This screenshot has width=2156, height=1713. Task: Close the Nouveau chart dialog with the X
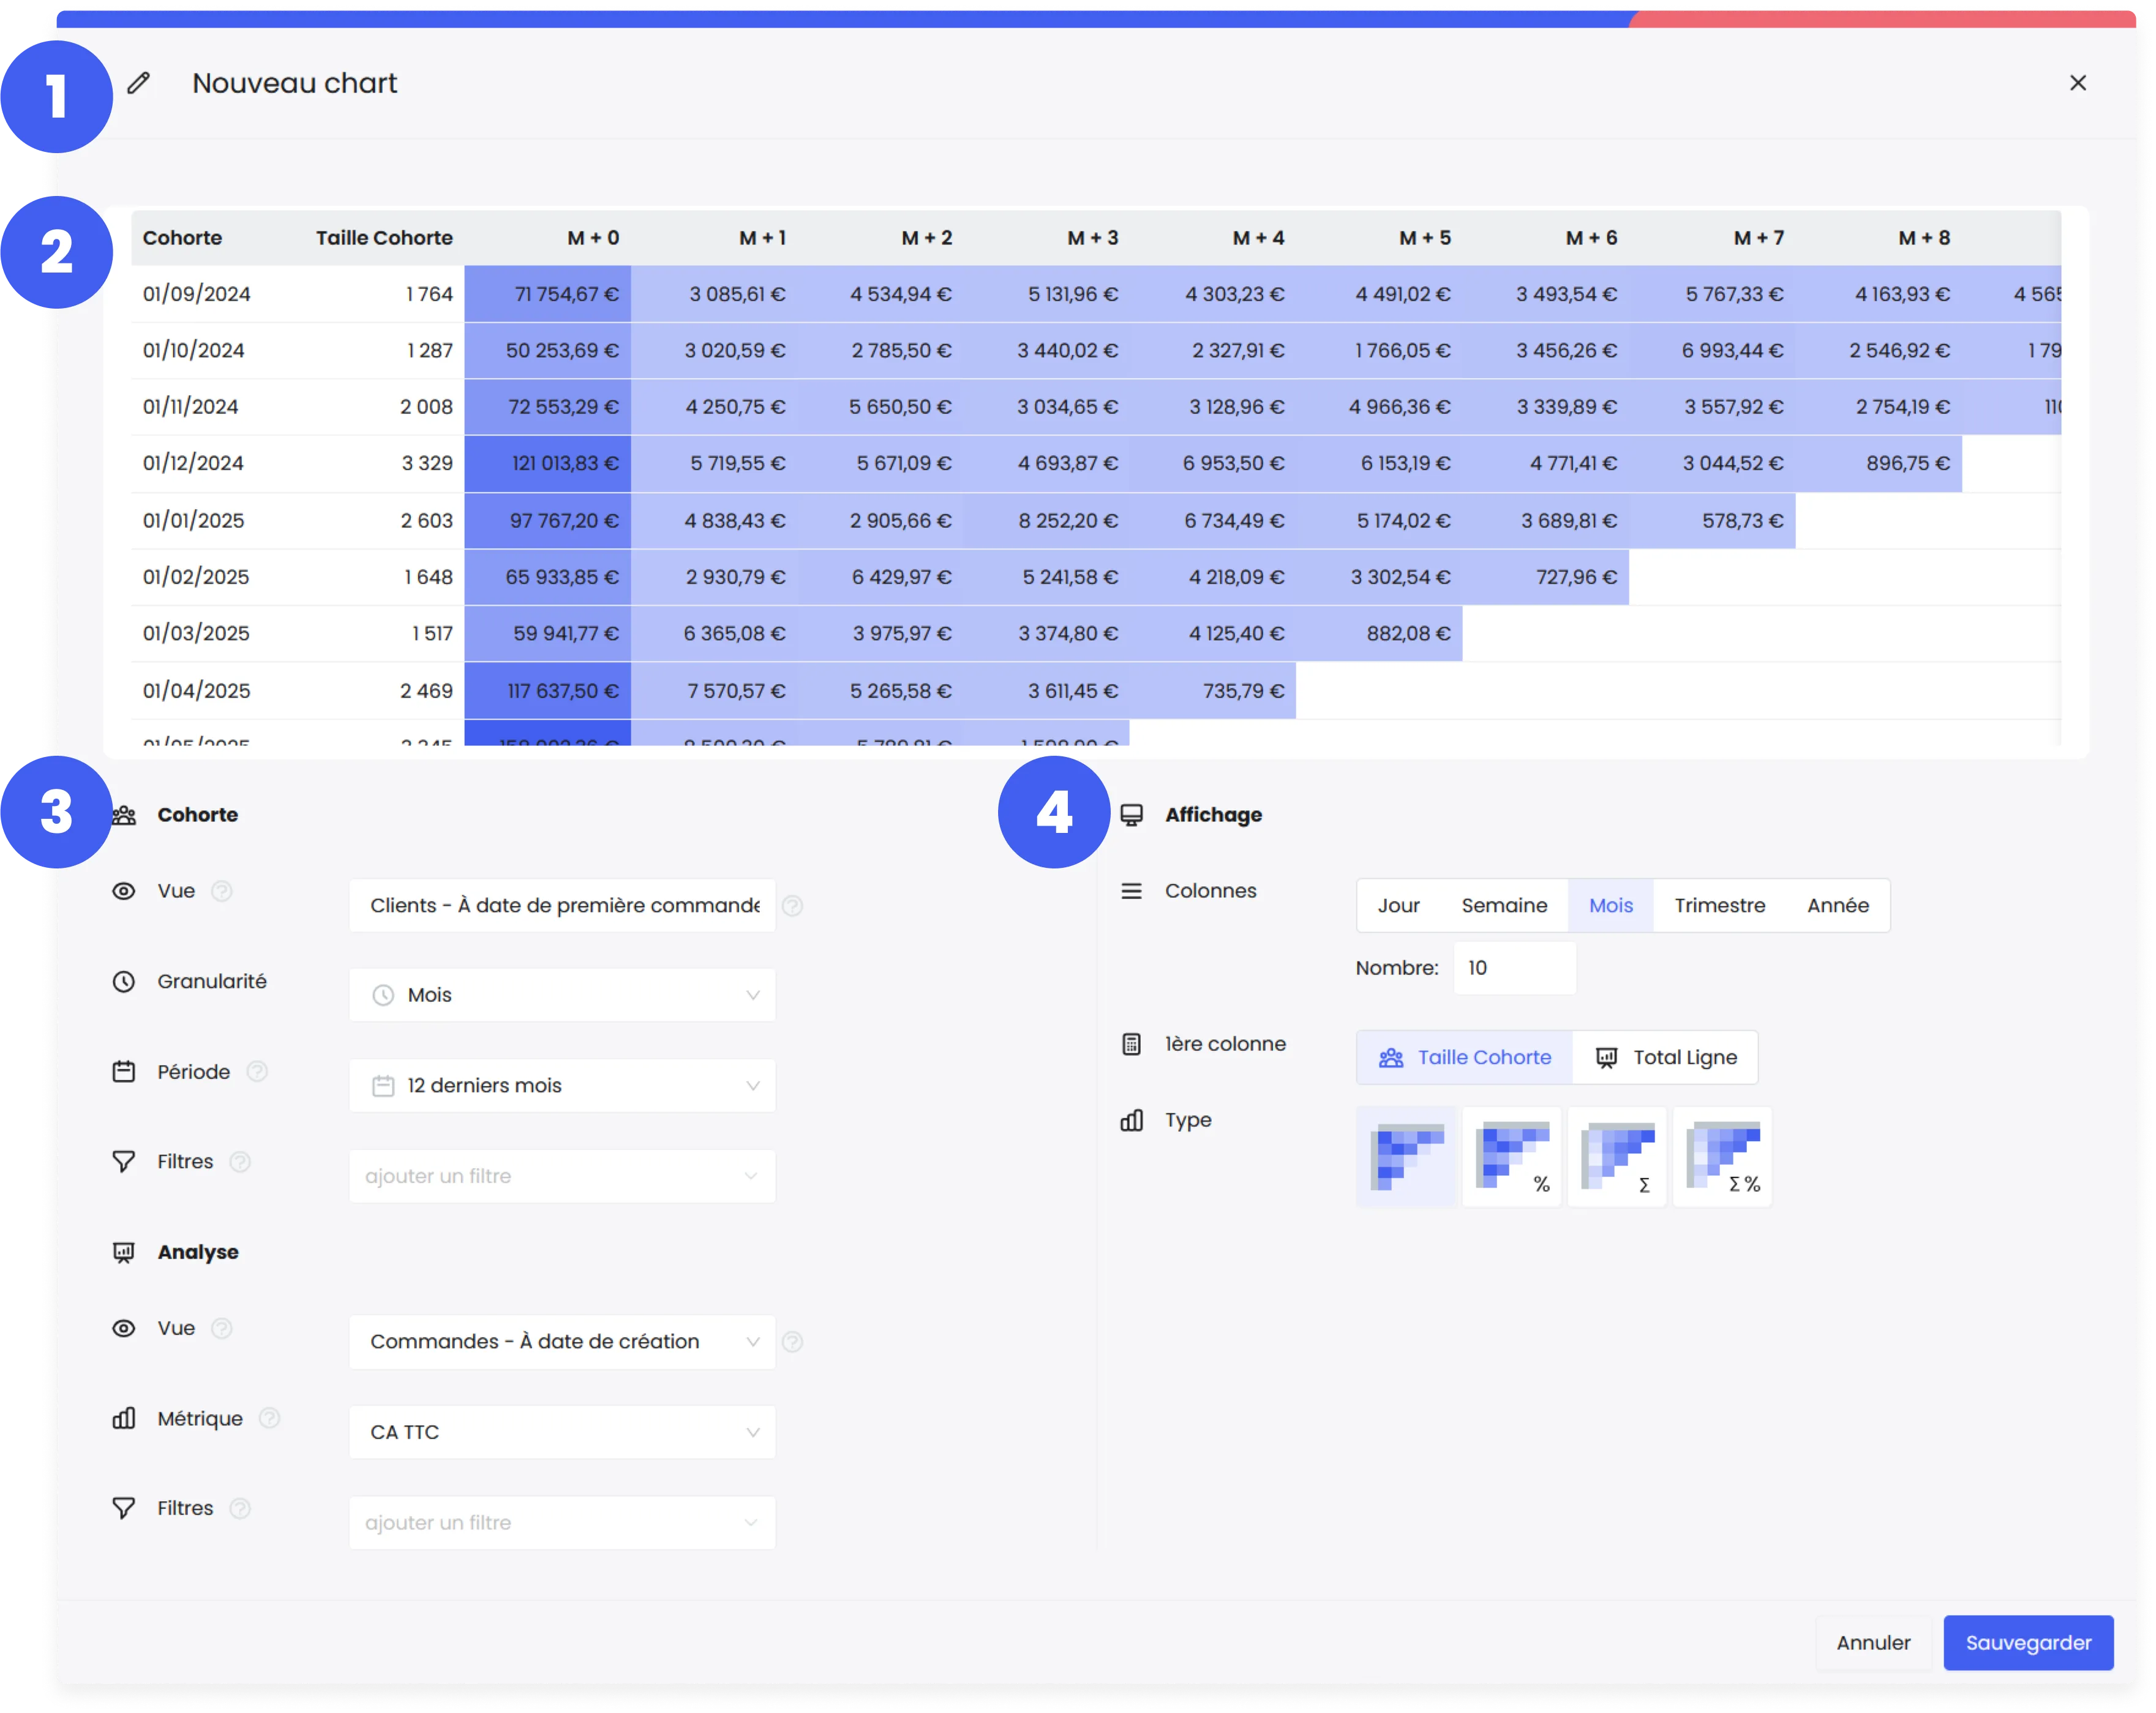pos(2077,83)
